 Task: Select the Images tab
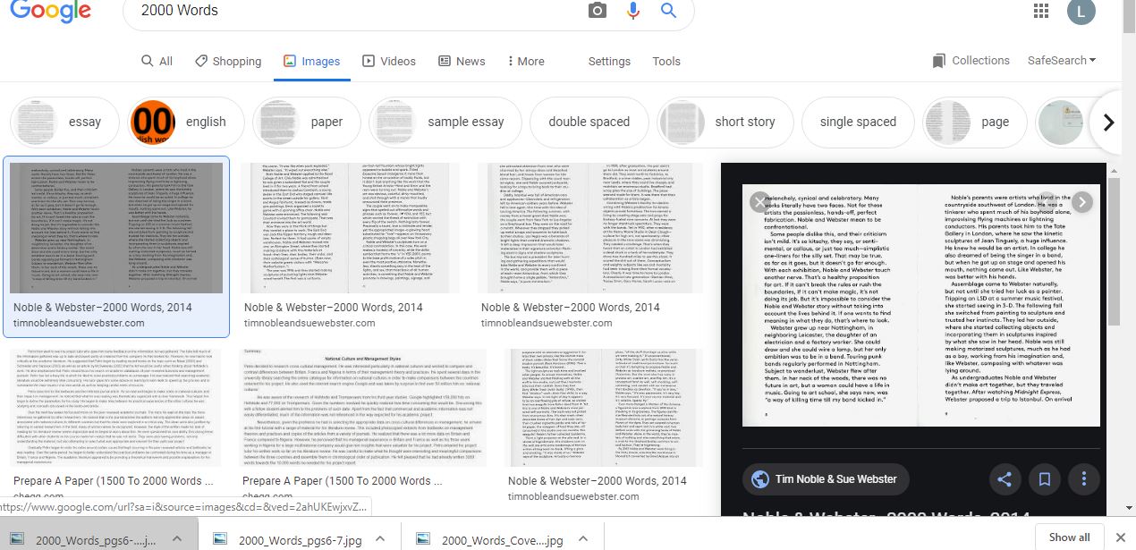tap(311, 61)
